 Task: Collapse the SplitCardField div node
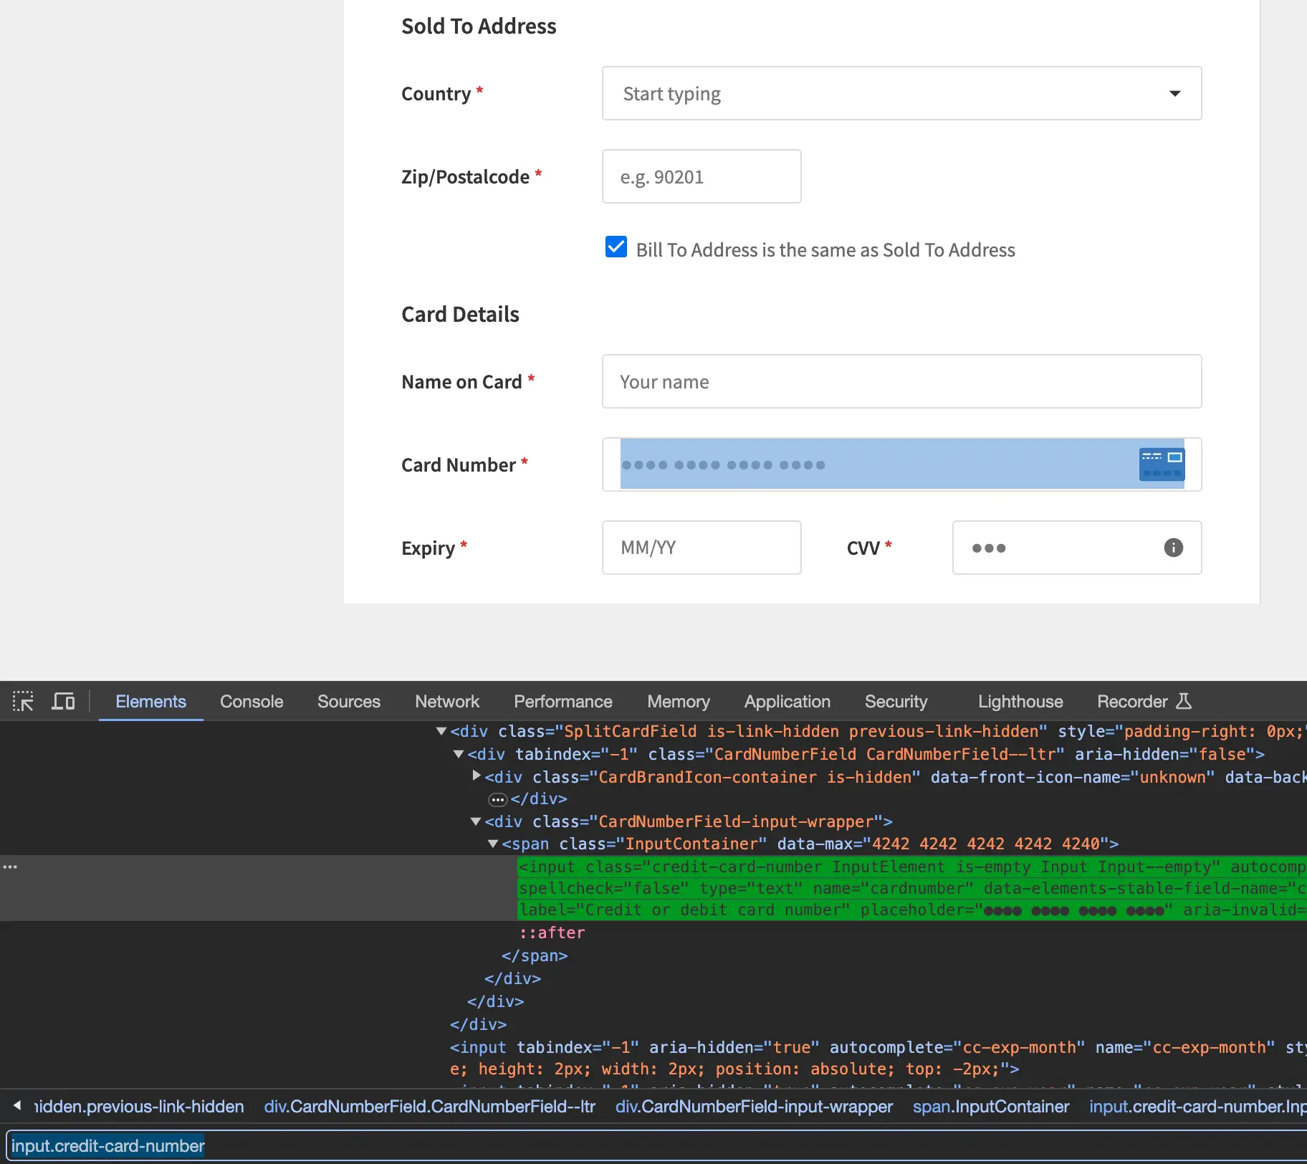point(441,731)
